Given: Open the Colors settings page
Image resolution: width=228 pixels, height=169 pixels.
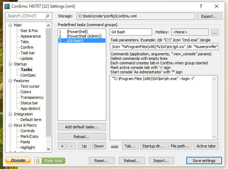Looking at the screenshot, I should [26, 92].
